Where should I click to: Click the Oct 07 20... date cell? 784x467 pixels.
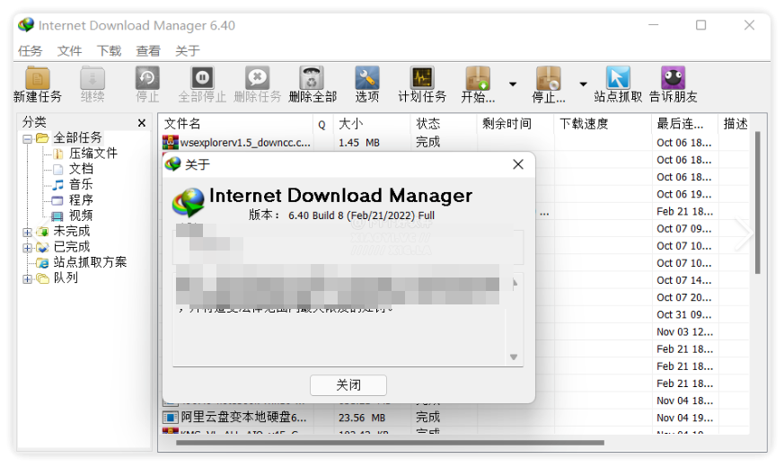click(684, 297)
